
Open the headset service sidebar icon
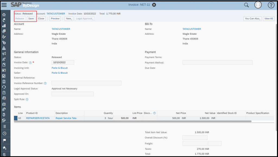(x=4, y=87)
